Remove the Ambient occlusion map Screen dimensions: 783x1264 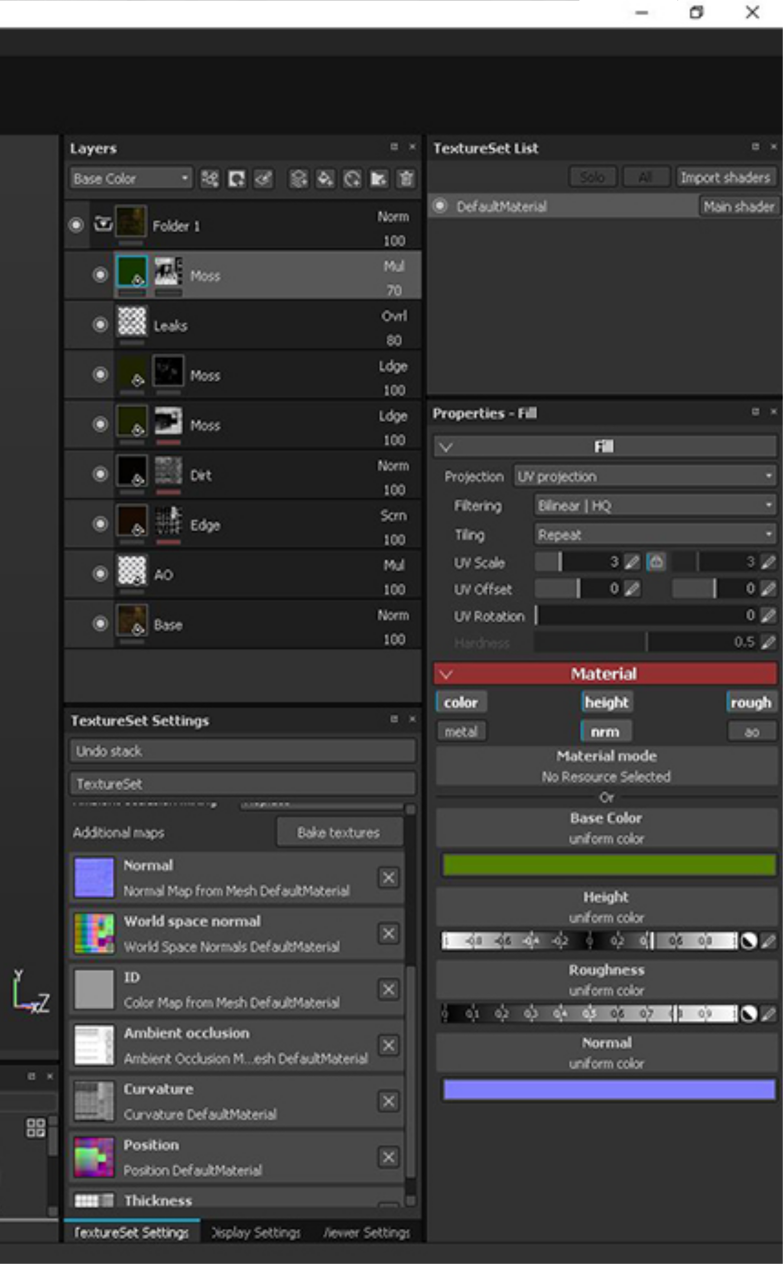(x=389, y=1045)
